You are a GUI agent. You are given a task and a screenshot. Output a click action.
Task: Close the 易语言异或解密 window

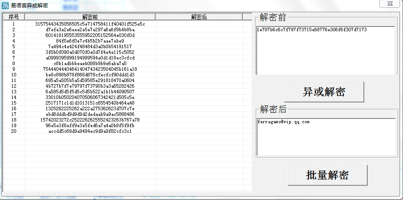click(390, 4)
